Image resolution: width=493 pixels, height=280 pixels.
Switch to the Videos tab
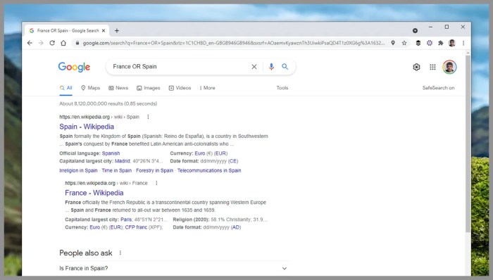click(x=180, y=88)
